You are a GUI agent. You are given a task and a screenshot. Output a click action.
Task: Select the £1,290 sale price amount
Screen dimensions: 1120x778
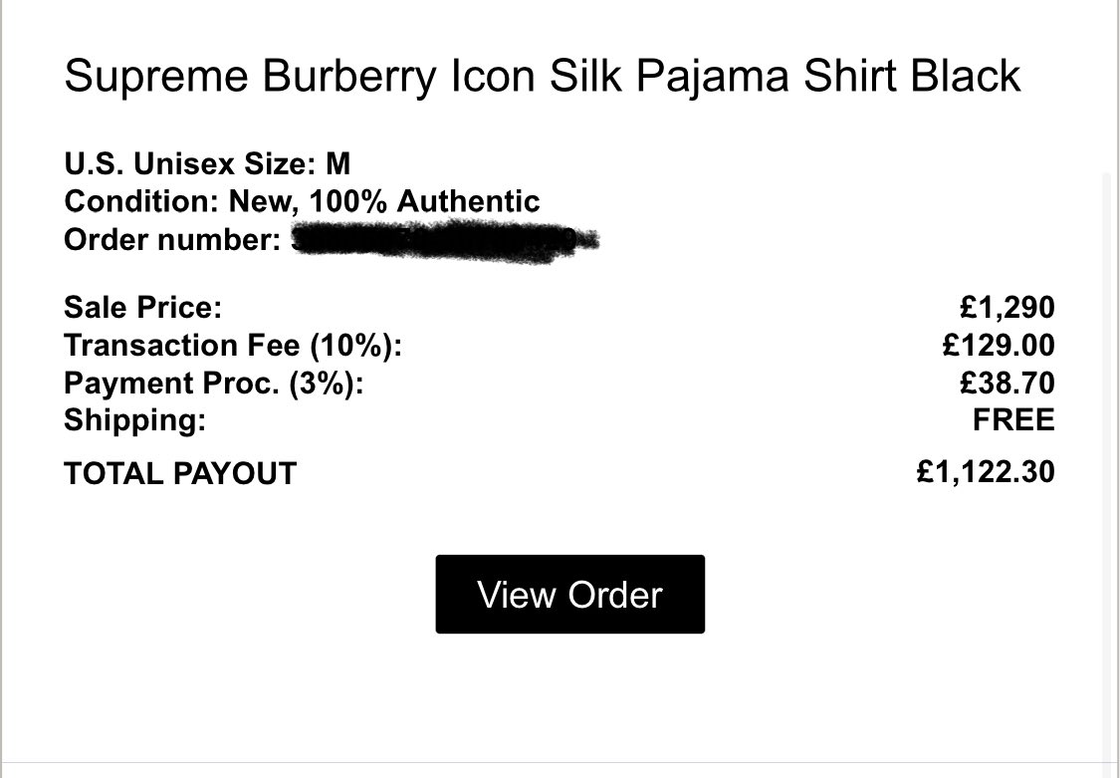[x=1008, y=307]
